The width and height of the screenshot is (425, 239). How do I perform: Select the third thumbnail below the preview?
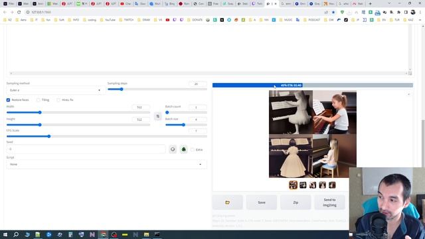[313, 185]
